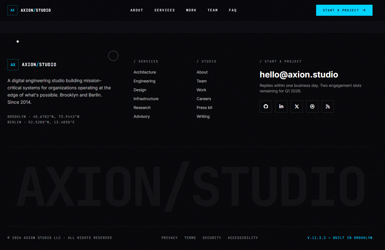Click the '/ STUDIO' column heading
Image resolution: width=385 pixels, height=250 pixels.
(x=206, y=61)
